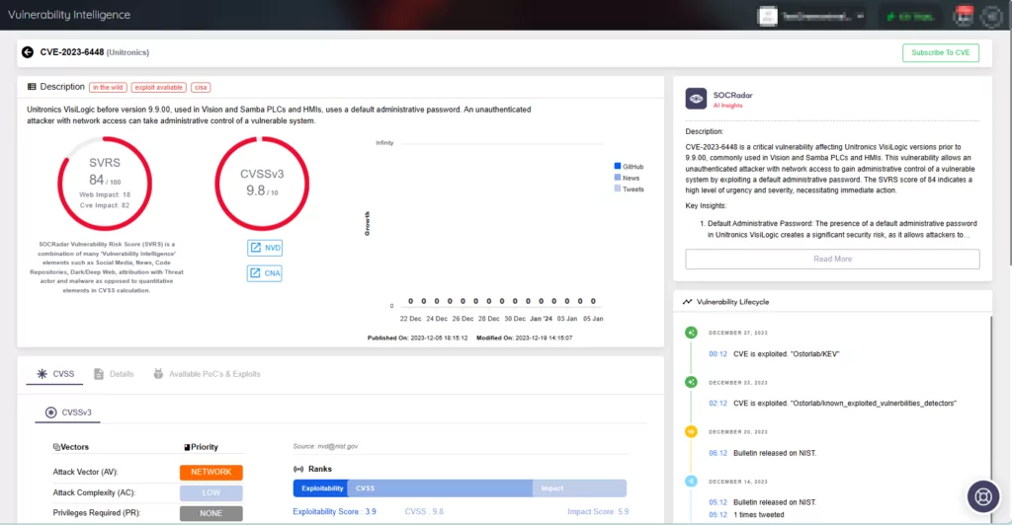This screenshot has width=1012, height=525.
Task: Click 'Impact Score: 5.9' text
Action: pyautogui.click(x=598, y=511)
